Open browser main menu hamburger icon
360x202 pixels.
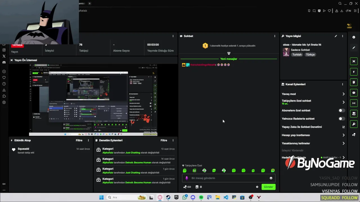pos(355,11)
